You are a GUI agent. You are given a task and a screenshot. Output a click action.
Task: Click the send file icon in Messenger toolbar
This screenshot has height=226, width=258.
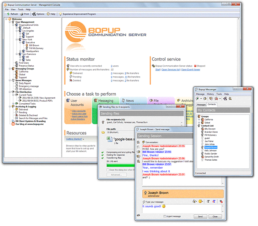[x=205, y=99]
